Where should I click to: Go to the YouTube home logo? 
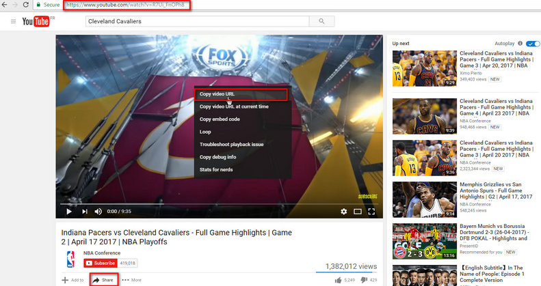pos(36,21)
